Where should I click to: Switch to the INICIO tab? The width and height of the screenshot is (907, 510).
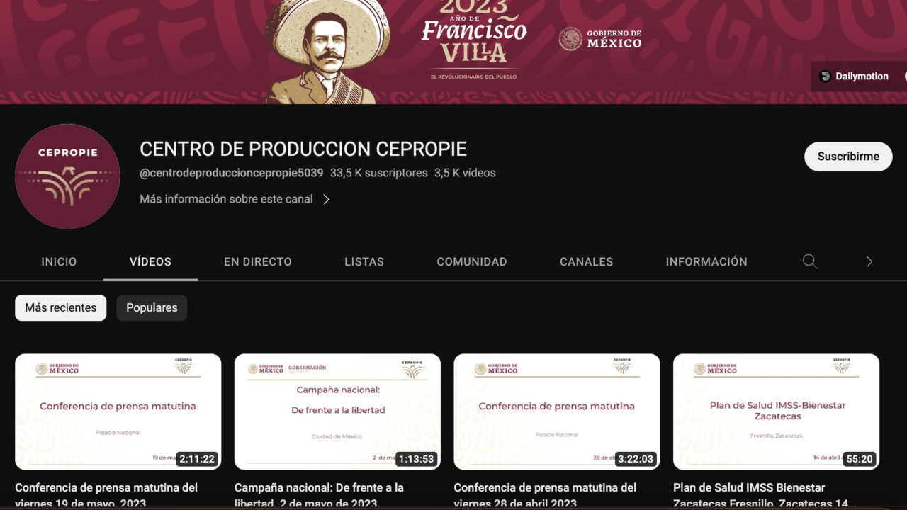59,261
